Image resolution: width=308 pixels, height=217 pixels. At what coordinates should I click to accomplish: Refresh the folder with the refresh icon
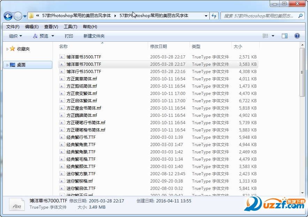tap(214, 16)
